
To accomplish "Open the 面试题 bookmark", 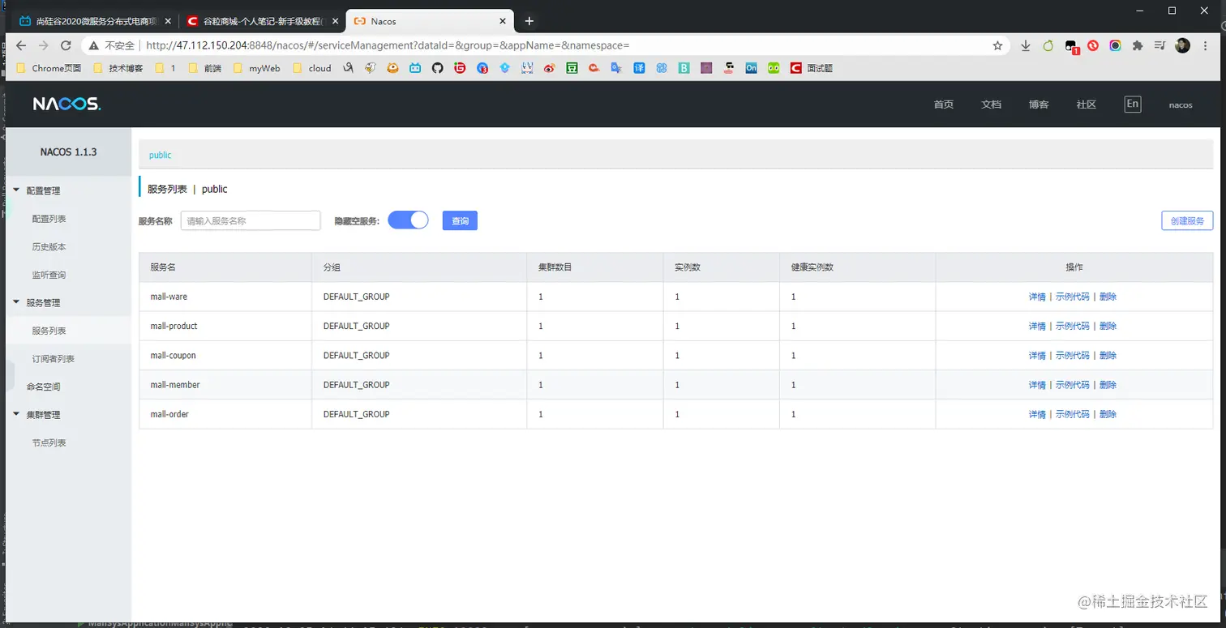I will coord(812,69).
